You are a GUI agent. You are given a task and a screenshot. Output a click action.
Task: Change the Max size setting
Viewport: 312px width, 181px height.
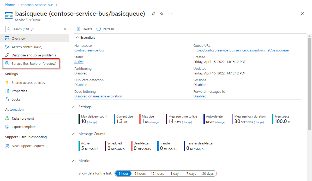pos(154,122)
